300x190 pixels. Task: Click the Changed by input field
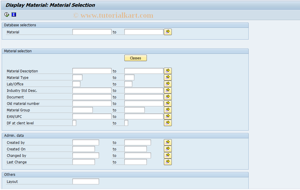pos(85,155)
